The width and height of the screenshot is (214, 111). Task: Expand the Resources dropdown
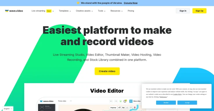pyautogui.click(x=116, y=11)
